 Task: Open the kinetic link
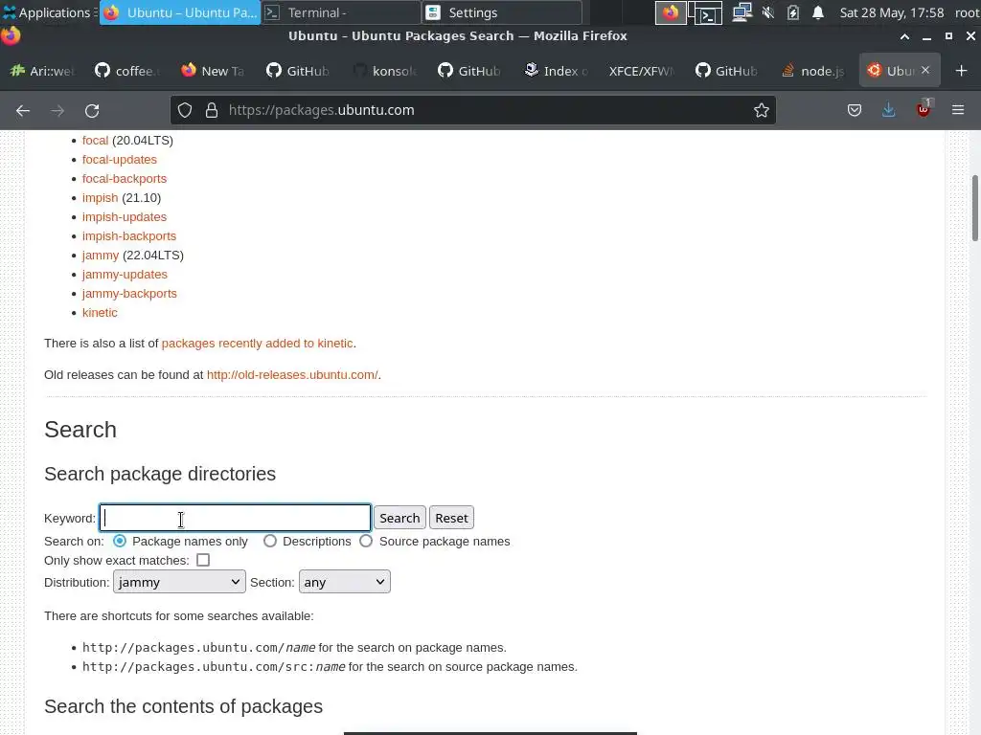(x=100, y=313)
